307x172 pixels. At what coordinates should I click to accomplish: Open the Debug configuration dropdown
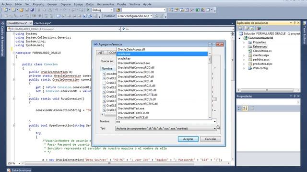coord(112,10)
